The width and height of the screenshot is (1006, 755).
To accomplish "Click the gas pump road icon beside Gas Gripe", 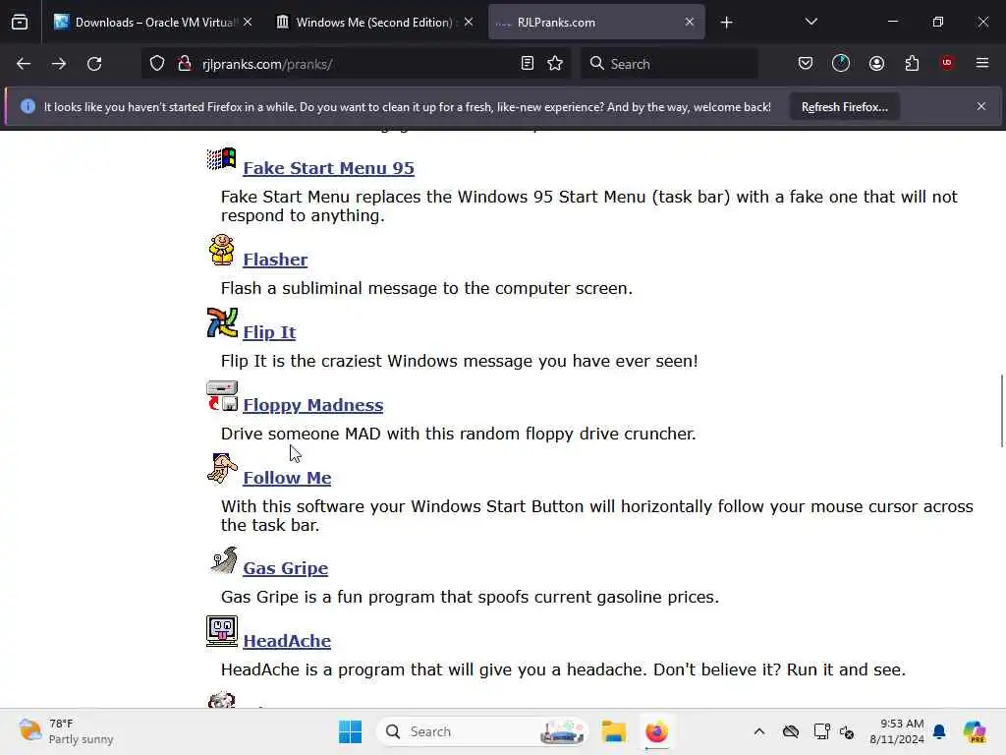I will (223, 559).
